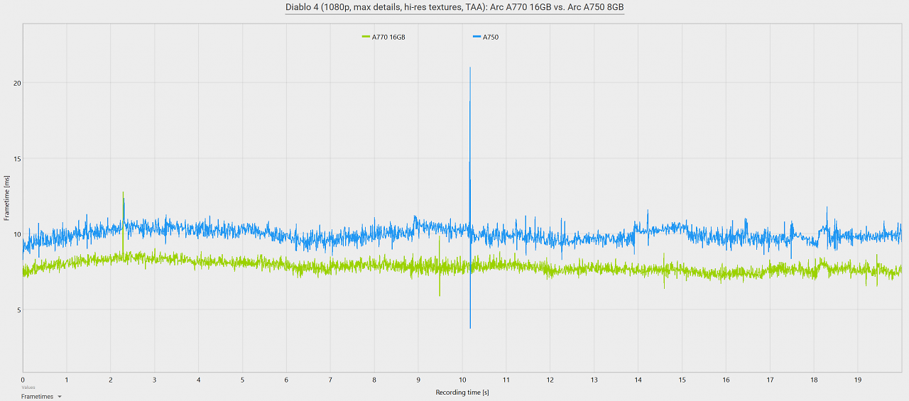The image size is (909, 401).
Task: Click the x-axis tick label 10
Action: click(462, 380)
